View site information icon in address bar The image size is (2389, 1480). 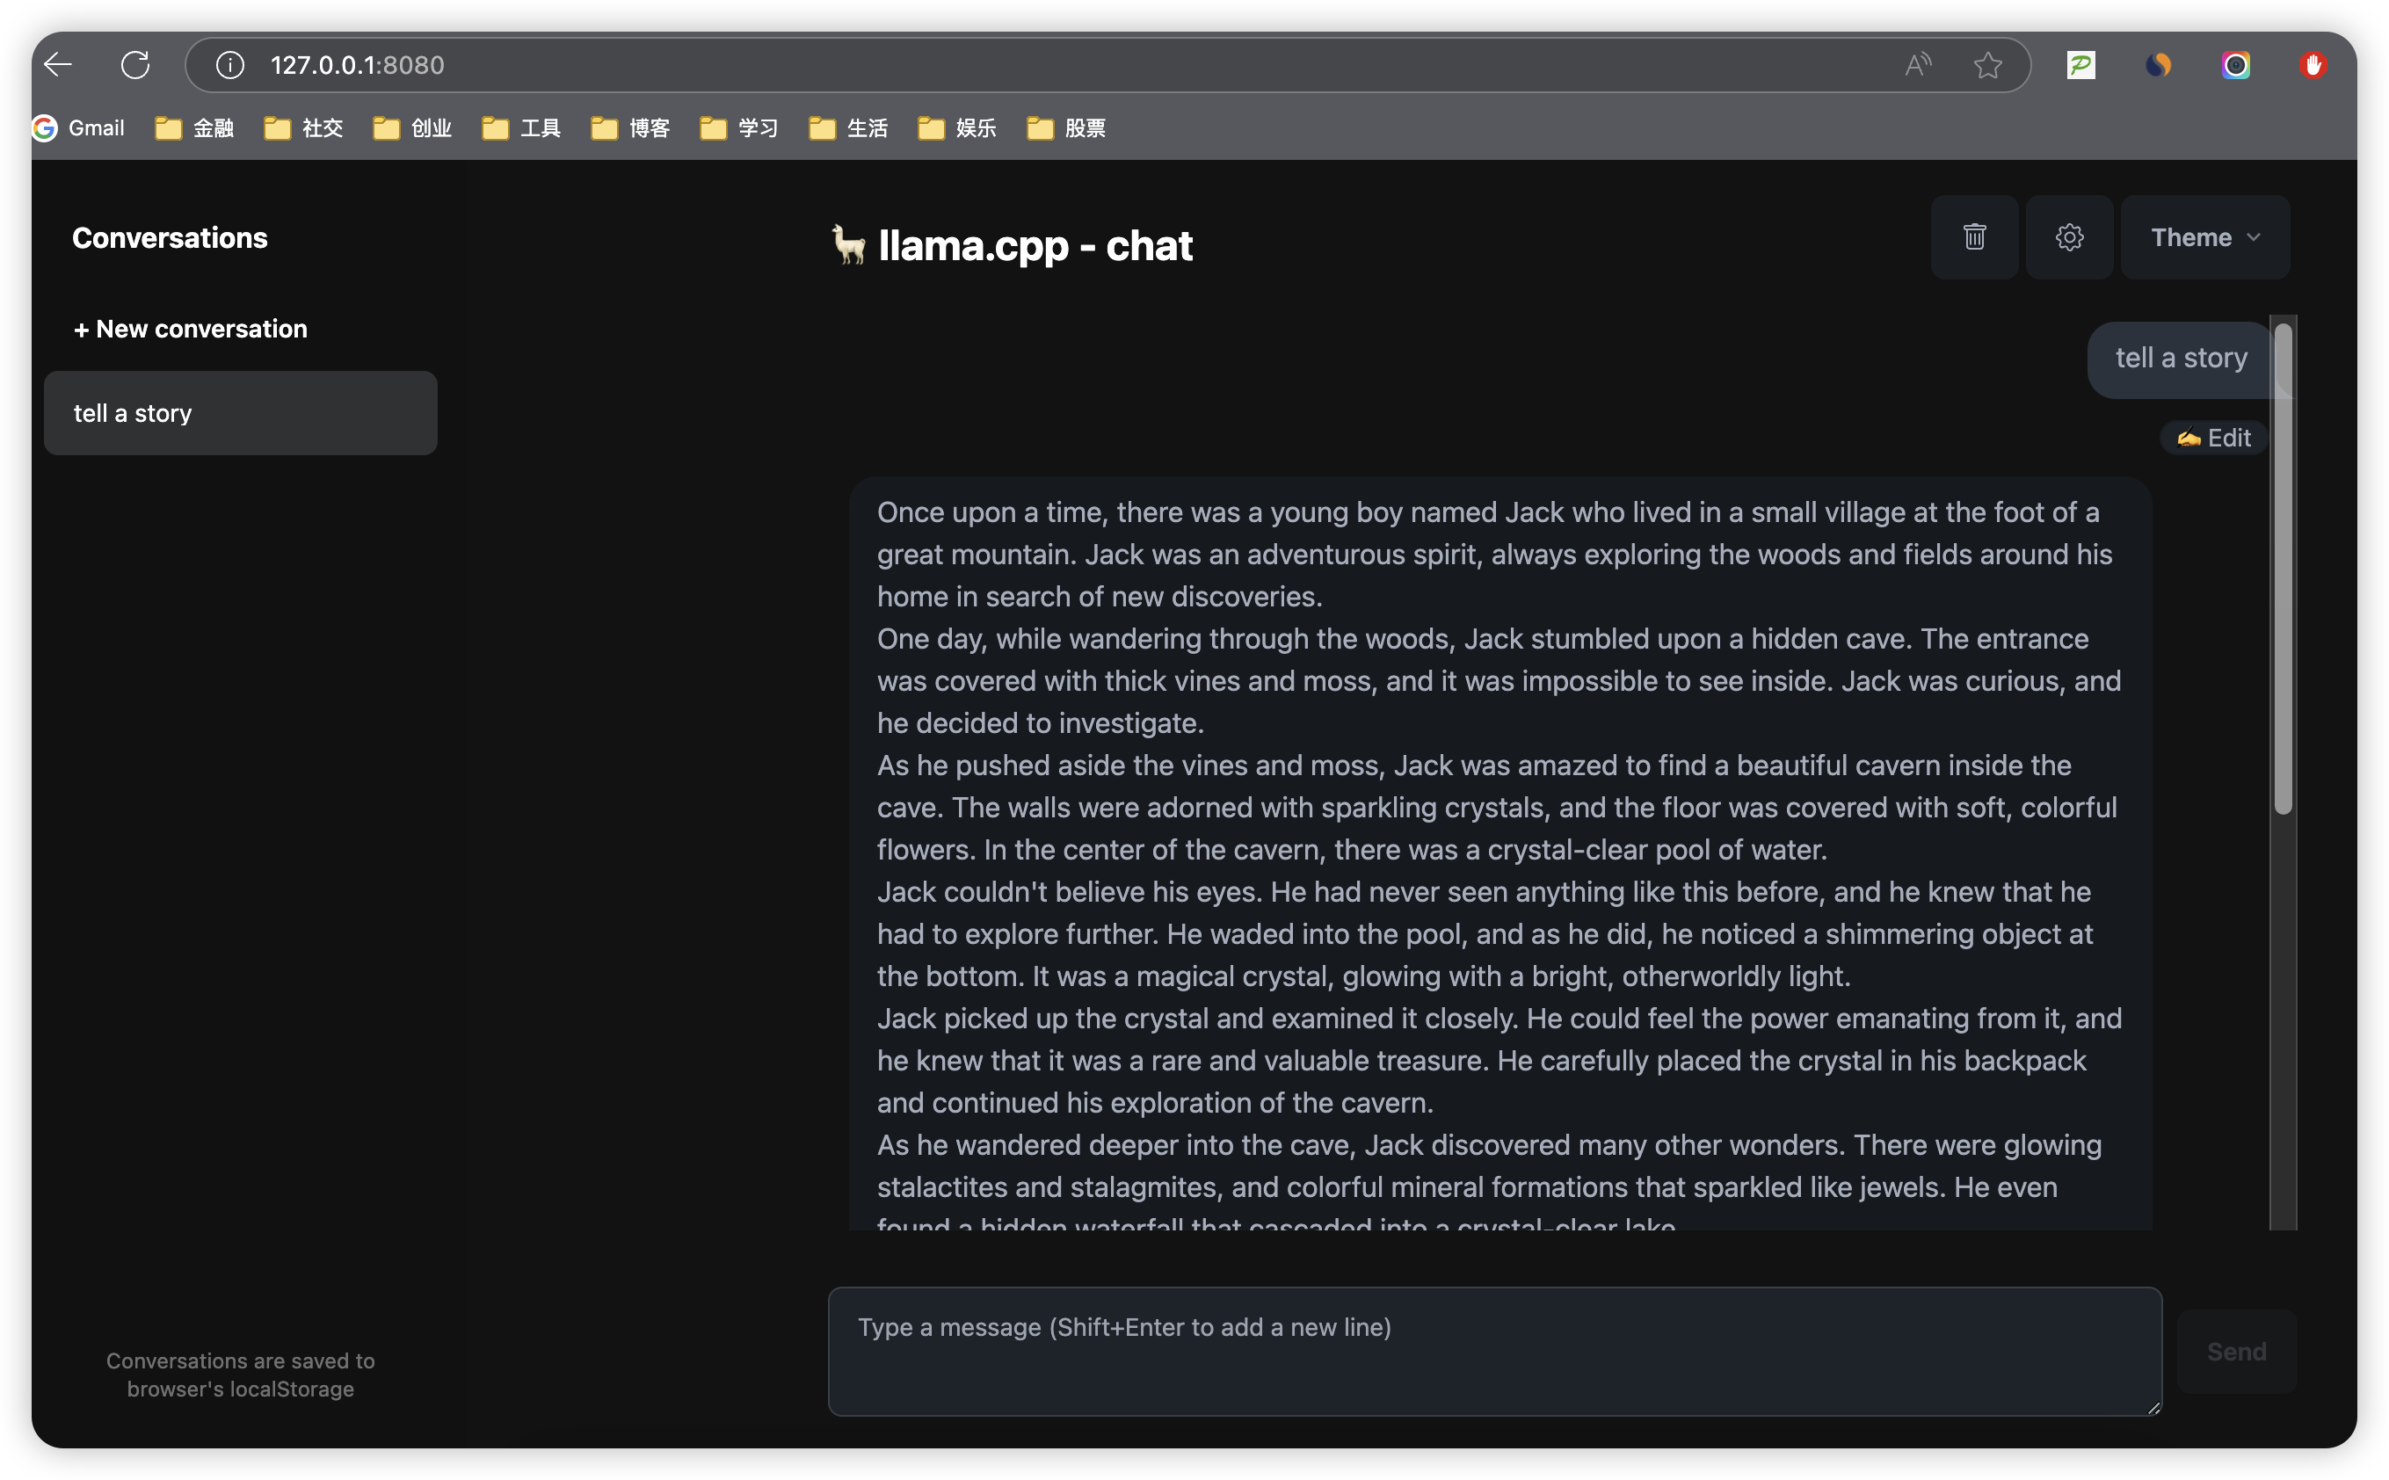pyautogui.click(x=230, y=65)
